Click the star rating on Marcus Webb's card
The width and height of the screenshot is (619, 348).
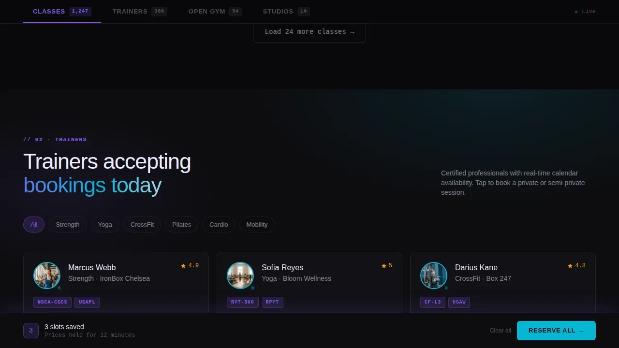pyautogui.click(x=190, y=265)
